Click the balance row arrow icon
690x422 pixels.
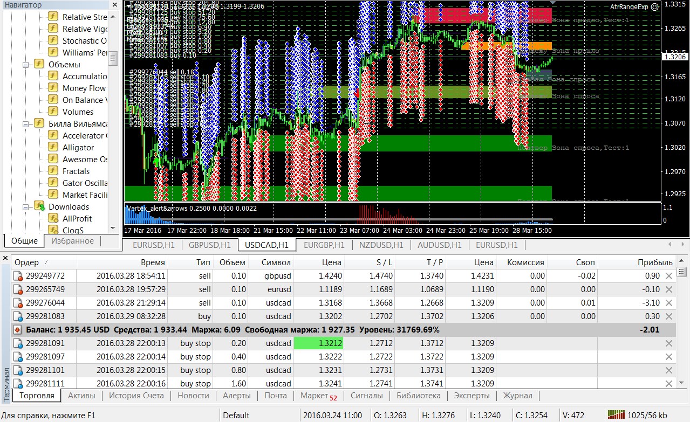point(18,329)
